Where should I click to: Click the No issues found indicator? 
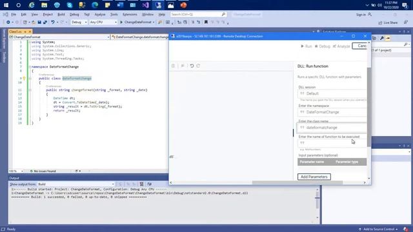[43, 171]
